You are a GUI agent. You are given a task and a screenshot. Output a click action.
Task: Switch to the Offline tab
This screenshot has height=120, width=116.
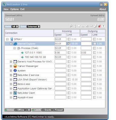tap(20, 110)
